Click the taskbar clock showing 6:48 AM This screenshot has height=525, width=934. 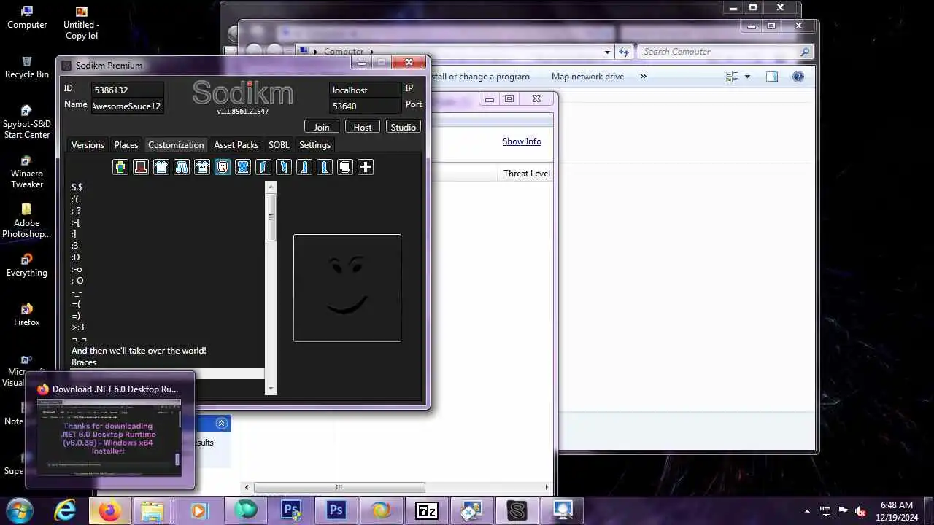pos(897,510)
